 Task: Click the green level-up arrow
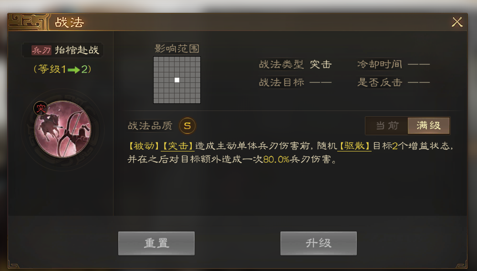(x=73, y=70)
